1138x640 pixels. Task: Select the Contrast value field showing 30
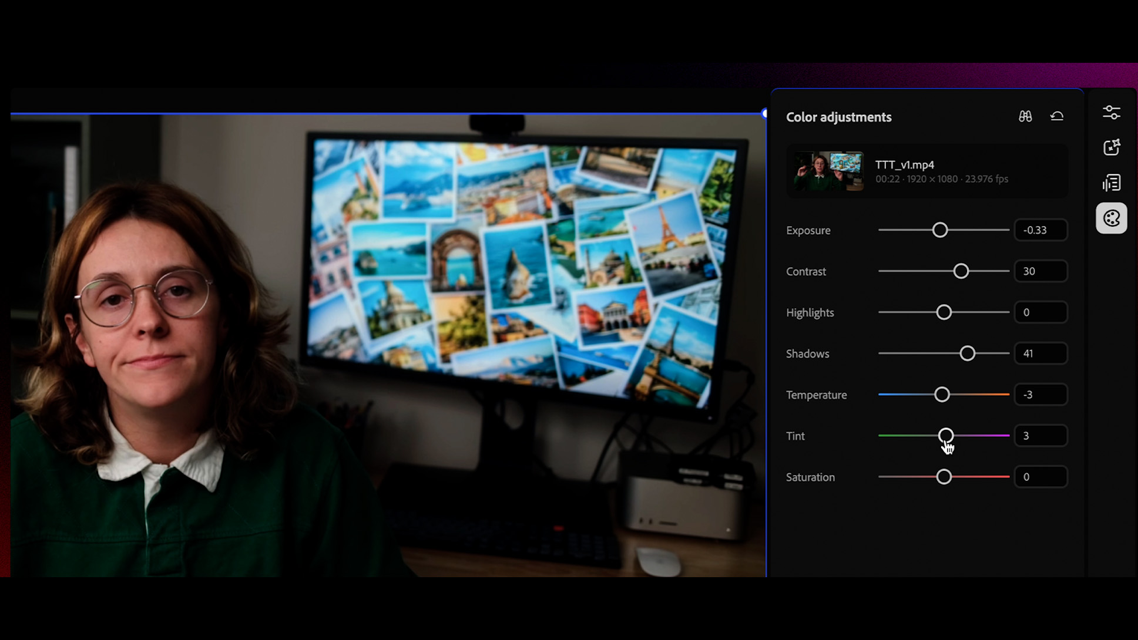[1040, 271]
